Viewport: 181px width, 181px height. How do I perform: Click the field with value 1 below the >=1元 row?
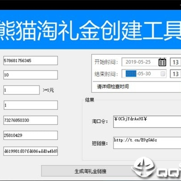[31, 105]
